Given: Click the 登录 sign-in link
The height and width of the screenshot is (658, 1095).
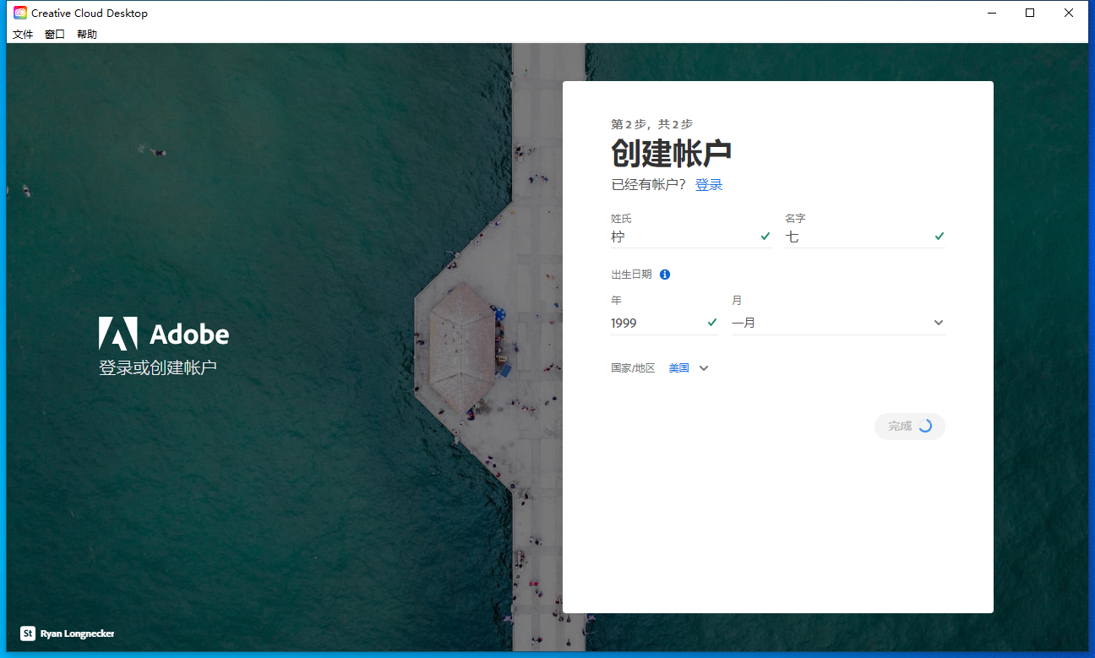Looking at the screenshot, I should coord(709,185).
